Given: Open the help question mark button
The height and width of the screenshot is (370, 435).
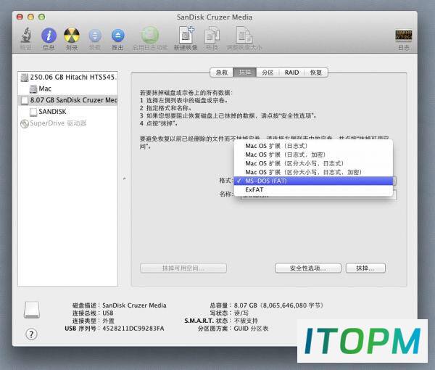Looking at the screenshot, I should tap(31, 334).
